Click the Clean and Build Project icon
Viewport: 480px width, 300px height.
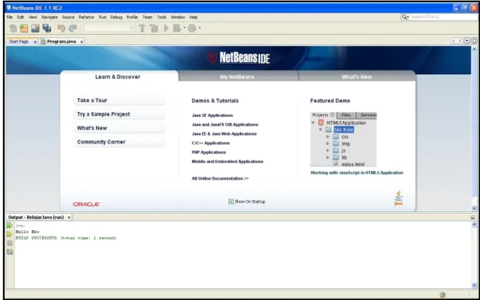point(154,28)
